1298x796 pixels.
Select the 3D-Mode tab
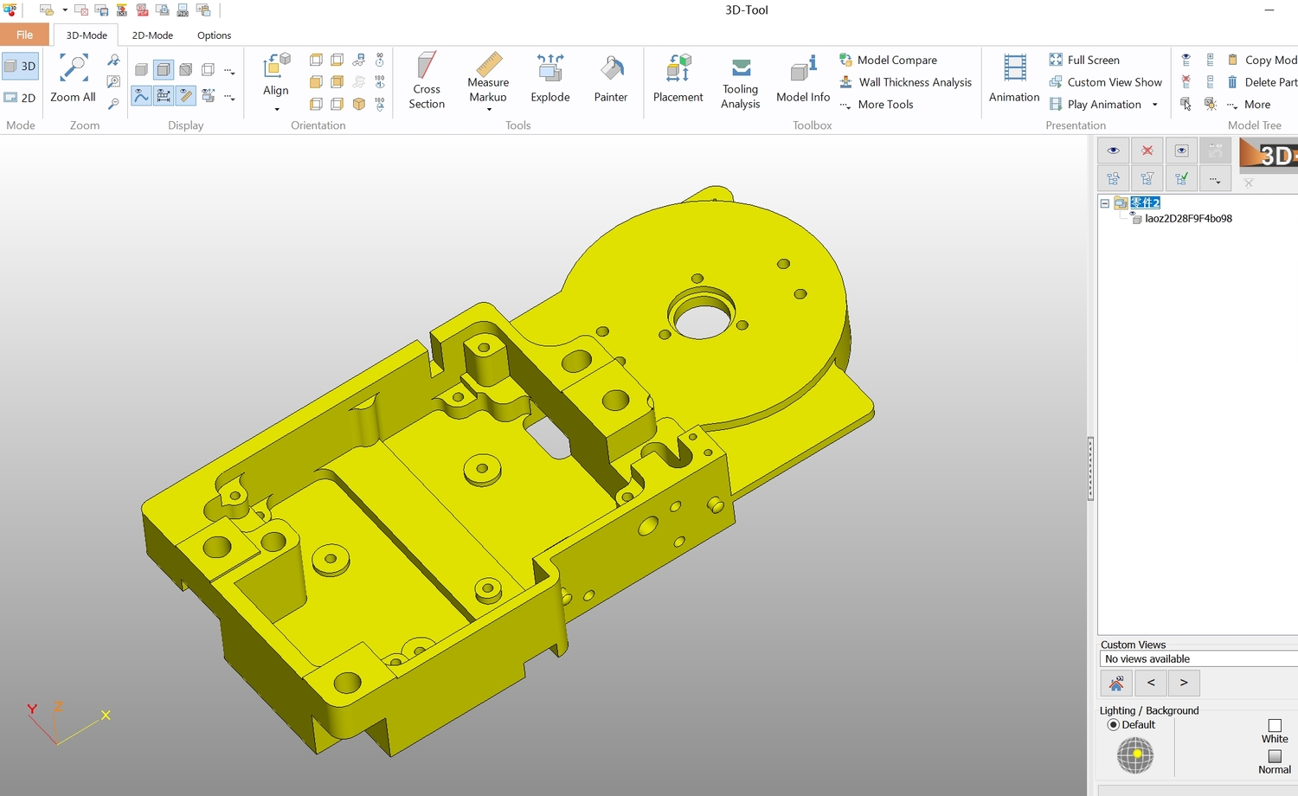87,35
